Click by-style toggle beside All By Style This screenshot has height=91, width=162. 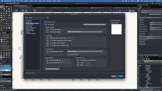coord(46,25)
